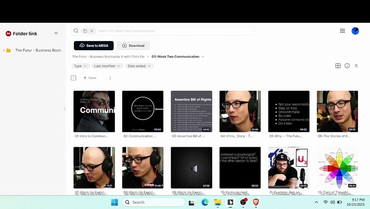The image size is (370, 209).
Task: Open Wi-Fi network settings in tray
Action: (x=325, y=202)
